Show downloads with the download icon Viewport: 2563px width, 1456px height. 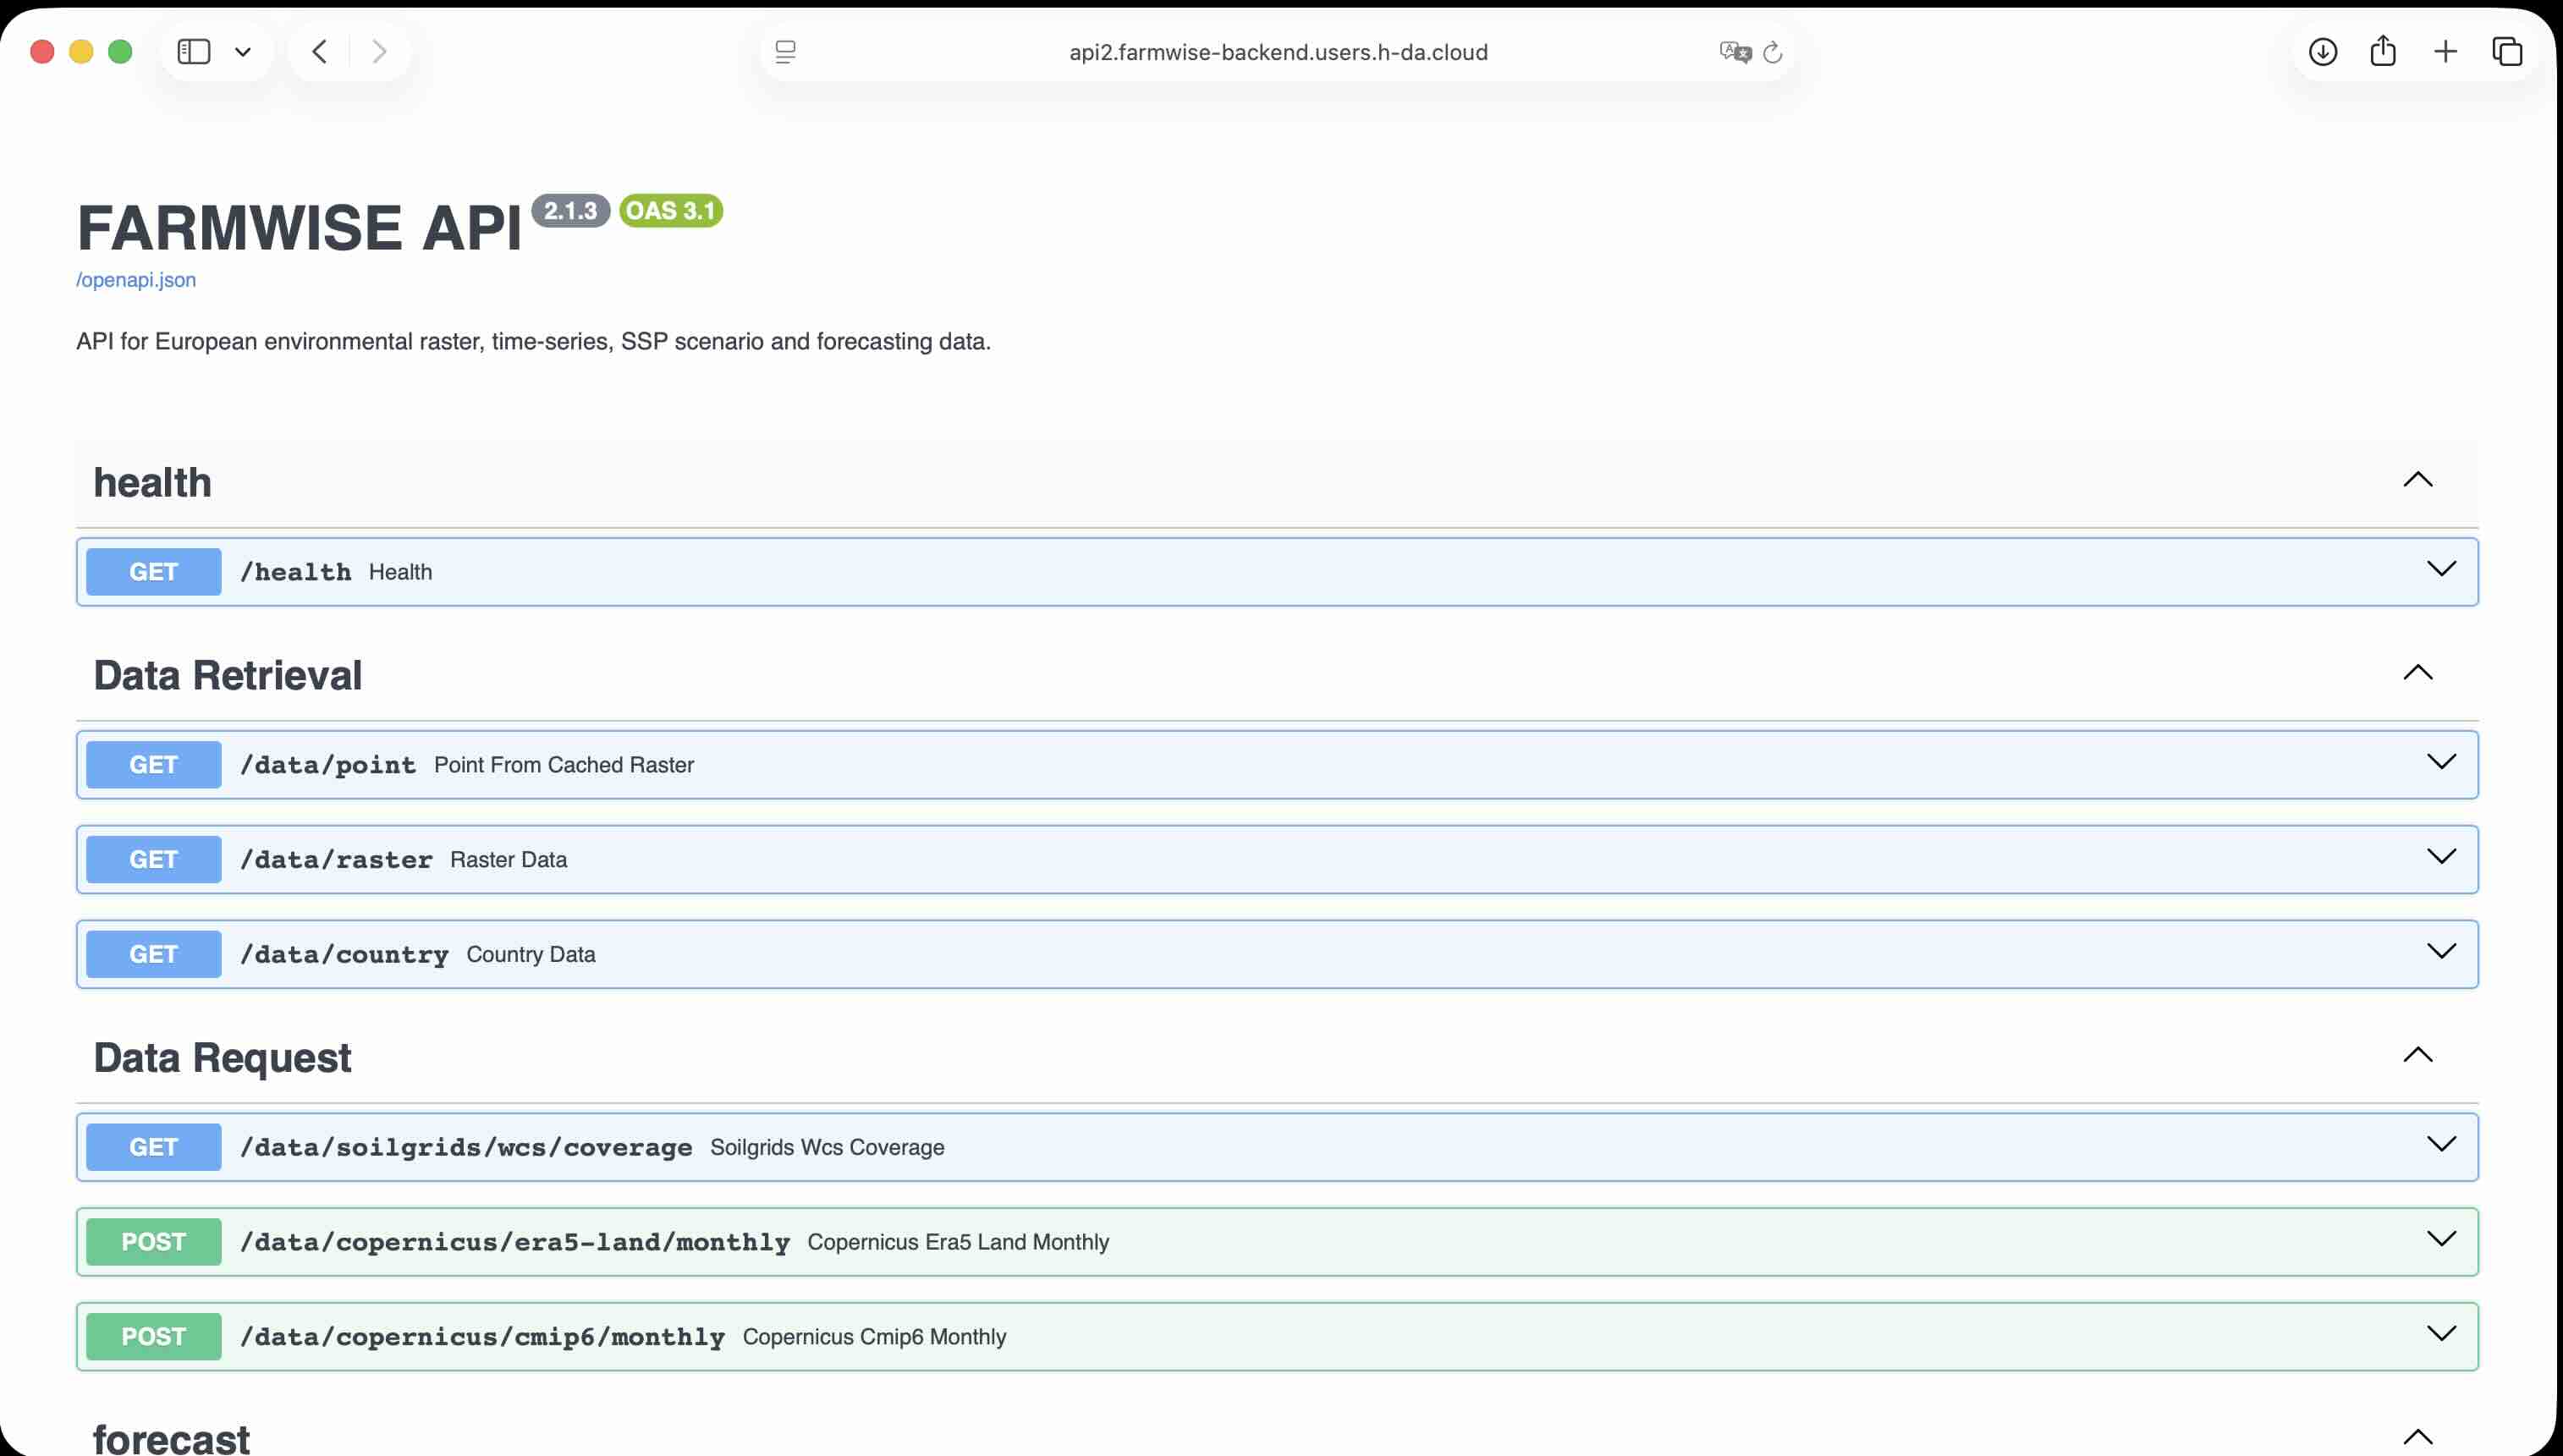click(x=2323, y=52)
